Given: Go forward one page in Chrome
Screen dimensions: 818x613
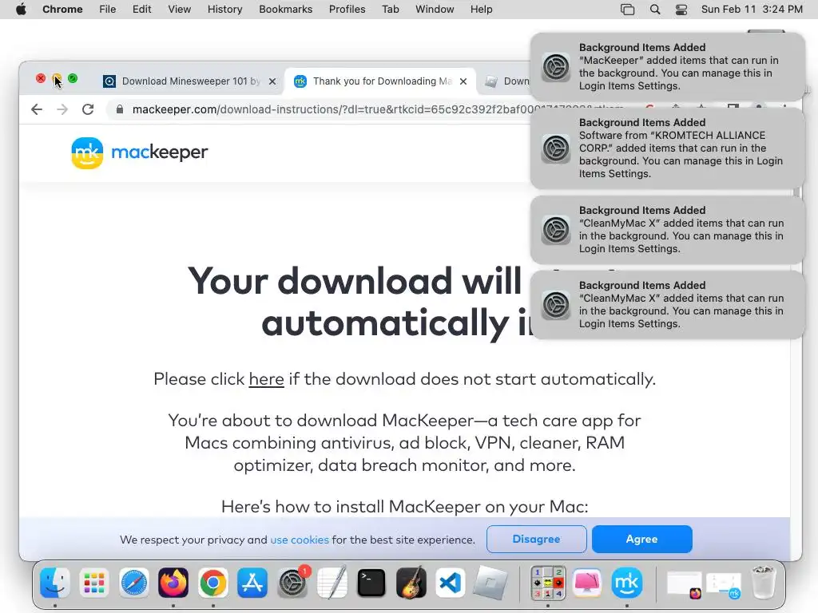Looking at the screenshot, I should click(x=62, y=109).
